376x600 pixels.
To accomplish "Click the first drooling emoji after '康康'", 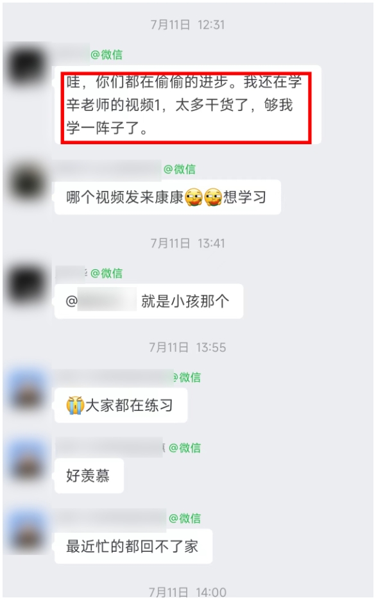I will [193, 197].
